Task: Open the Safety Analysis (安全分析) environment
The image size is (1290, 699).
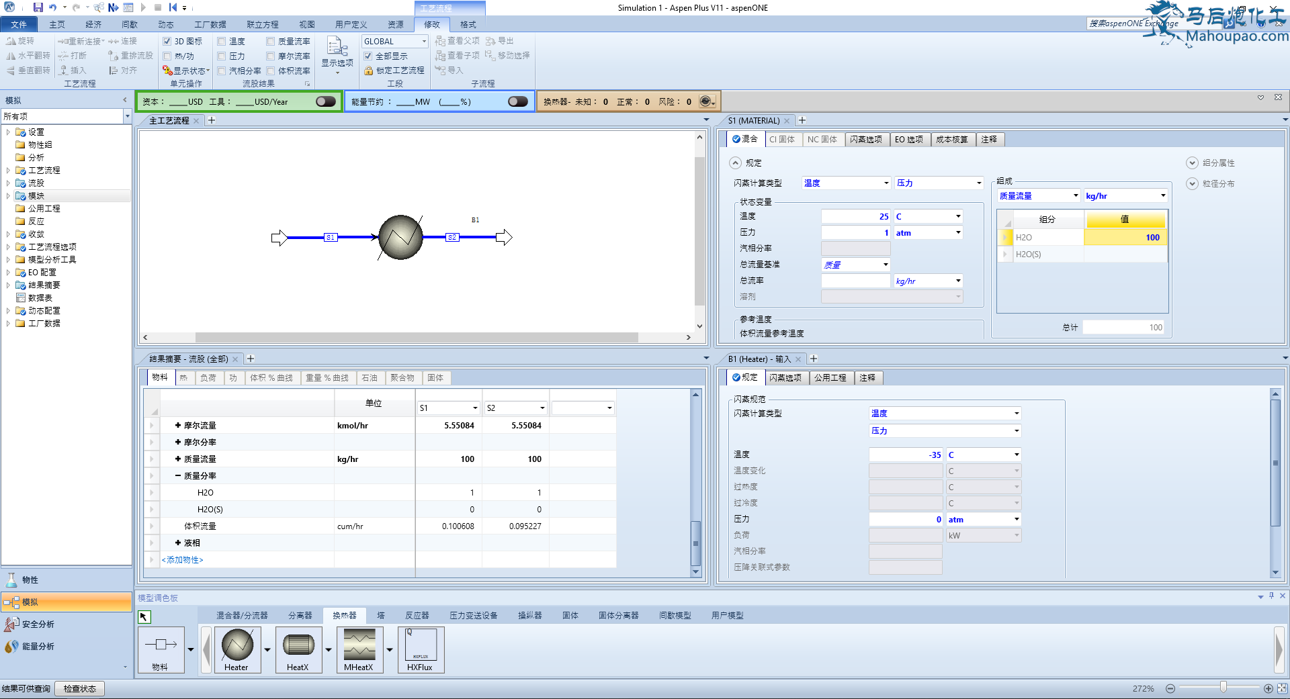Action: tap(66, 624)
